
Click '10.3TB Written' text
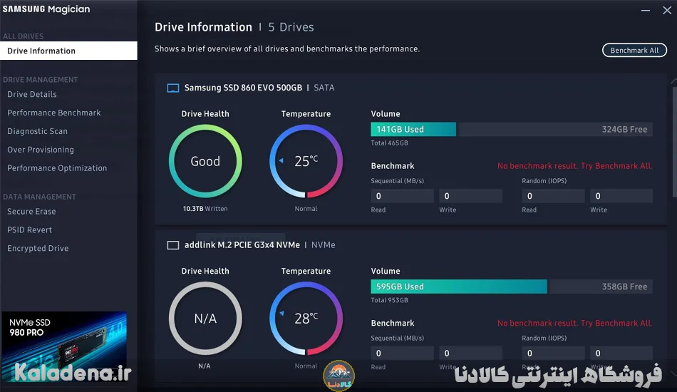point(205,209)
